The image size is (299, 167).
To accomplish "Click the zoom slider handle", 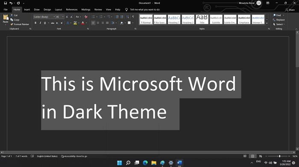I will pyautogui.click(x=279, y=156).
